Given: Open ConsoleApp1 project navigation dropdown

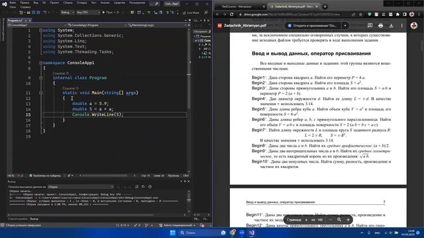Looking at the screenshot, I should pyautogui.click(x=37, y=25).
